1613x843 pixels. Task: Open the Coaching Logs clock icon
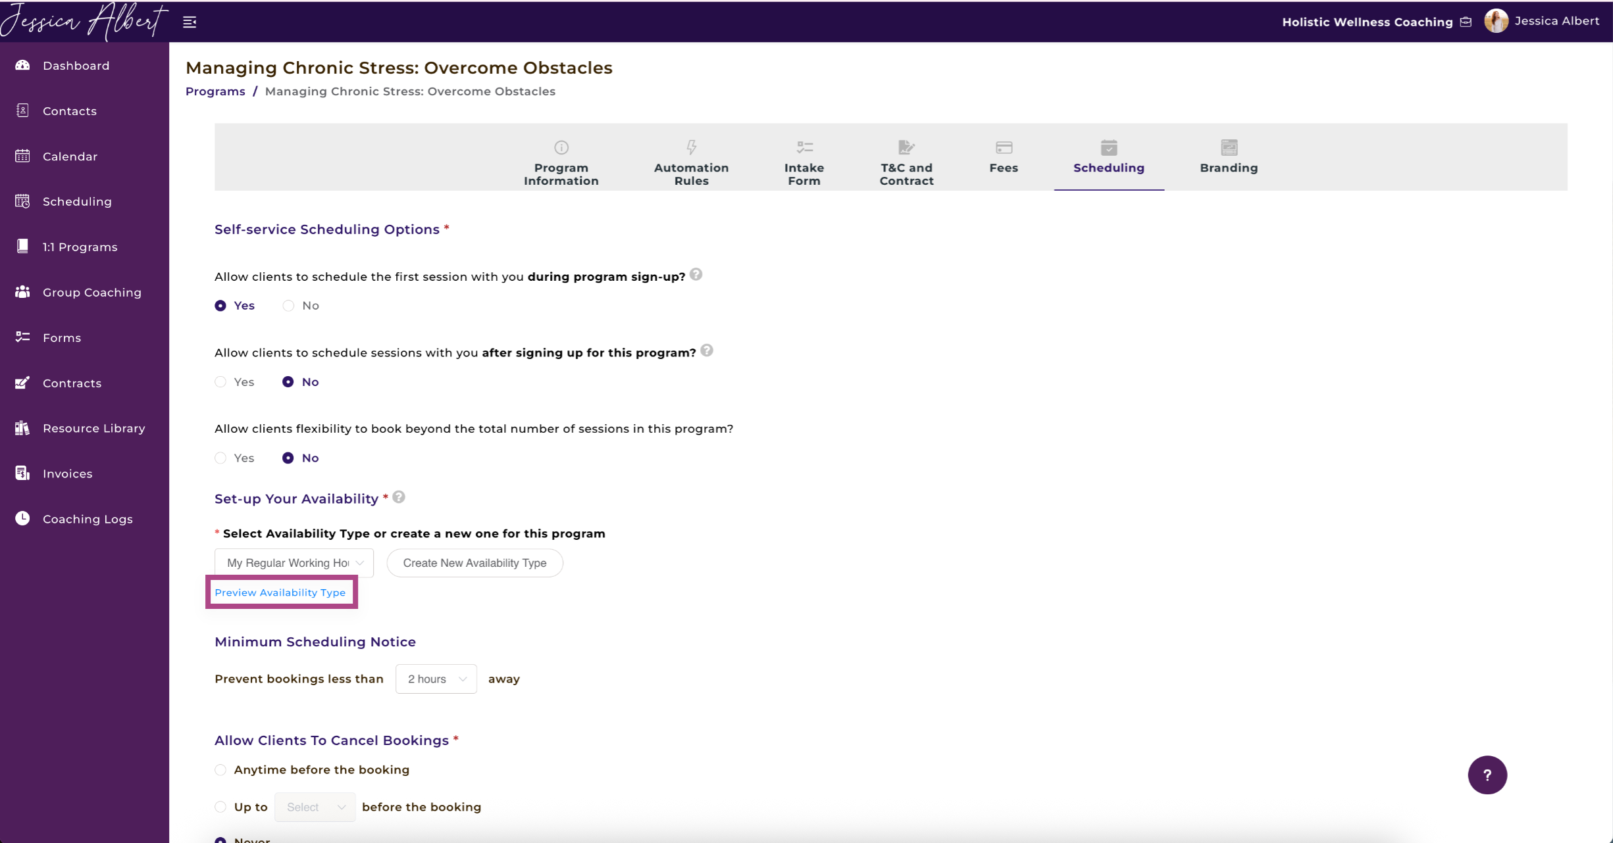pyautogui.click(x=23, y=518)
